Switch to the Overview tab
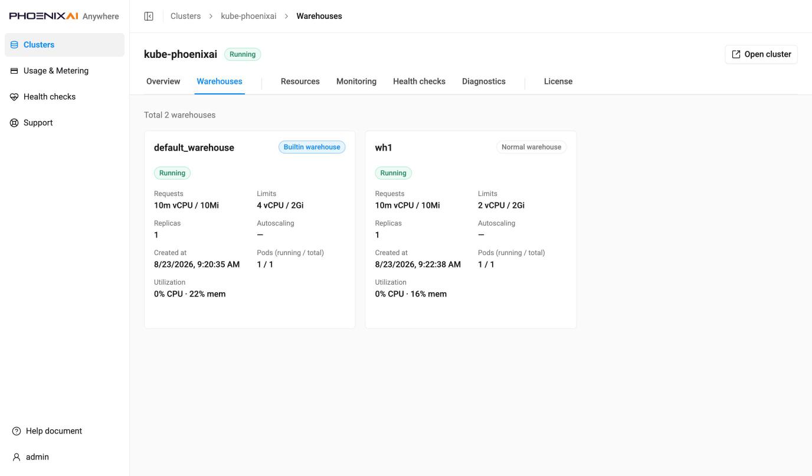Viewport: 812px width, 476px height. [x=163, y=81]
